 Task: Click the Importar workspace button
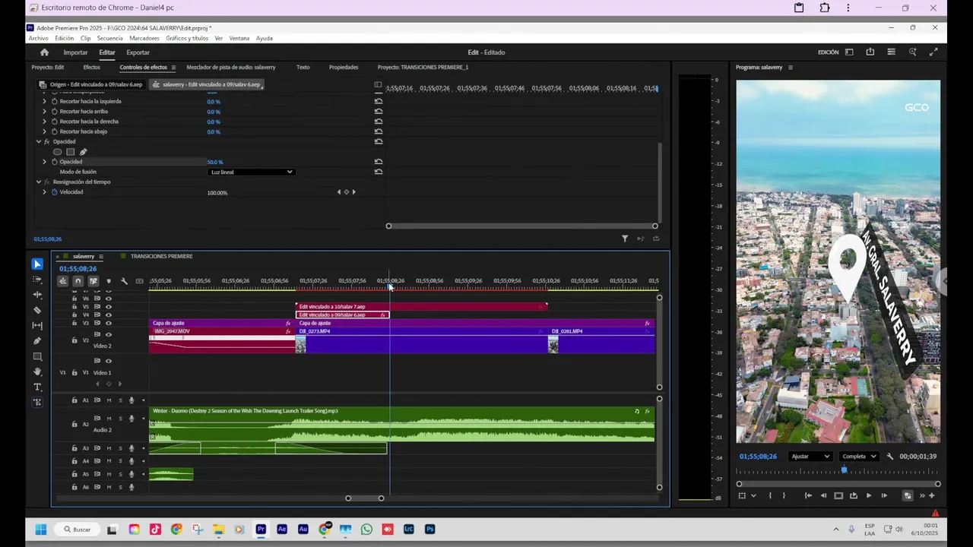[x=75, y=52]
